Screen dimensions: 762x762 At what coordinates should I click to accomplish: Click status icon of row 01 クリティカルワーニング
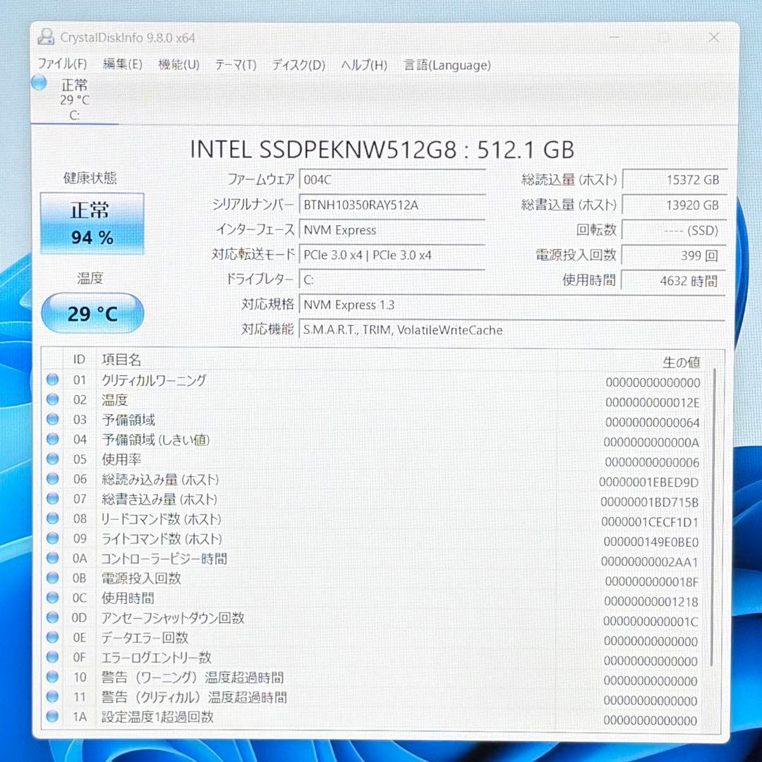52,380
